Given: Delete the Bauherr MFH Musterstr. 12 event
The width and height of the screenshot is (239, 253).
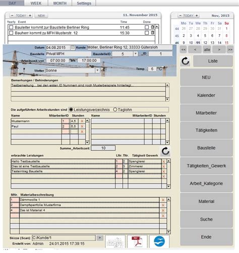Looking at the screenshot, I should pyautogui.click(x=152, y=33).
